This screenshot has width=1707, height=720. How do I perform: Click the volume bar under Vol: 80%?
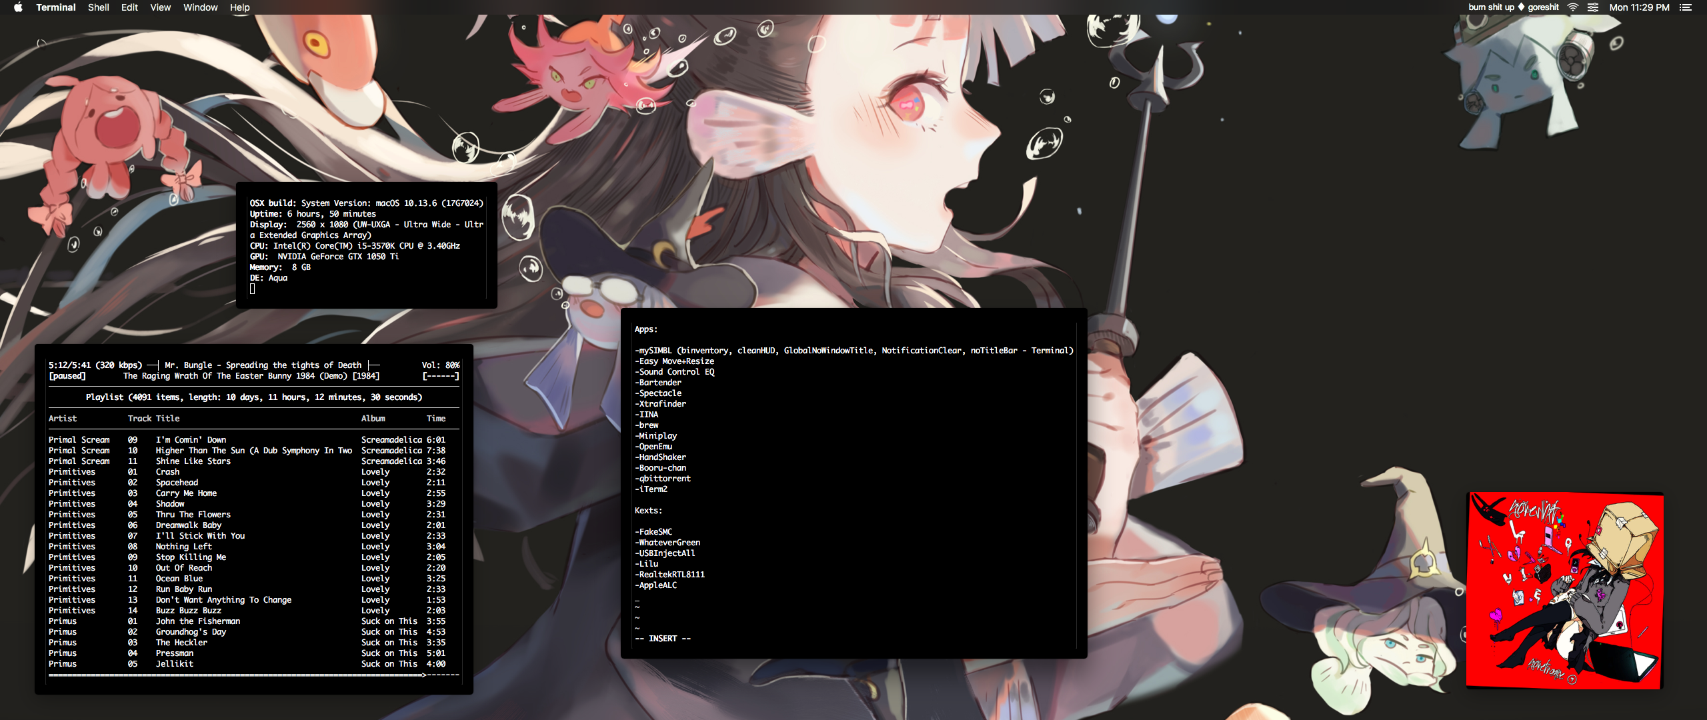(441, 376)
